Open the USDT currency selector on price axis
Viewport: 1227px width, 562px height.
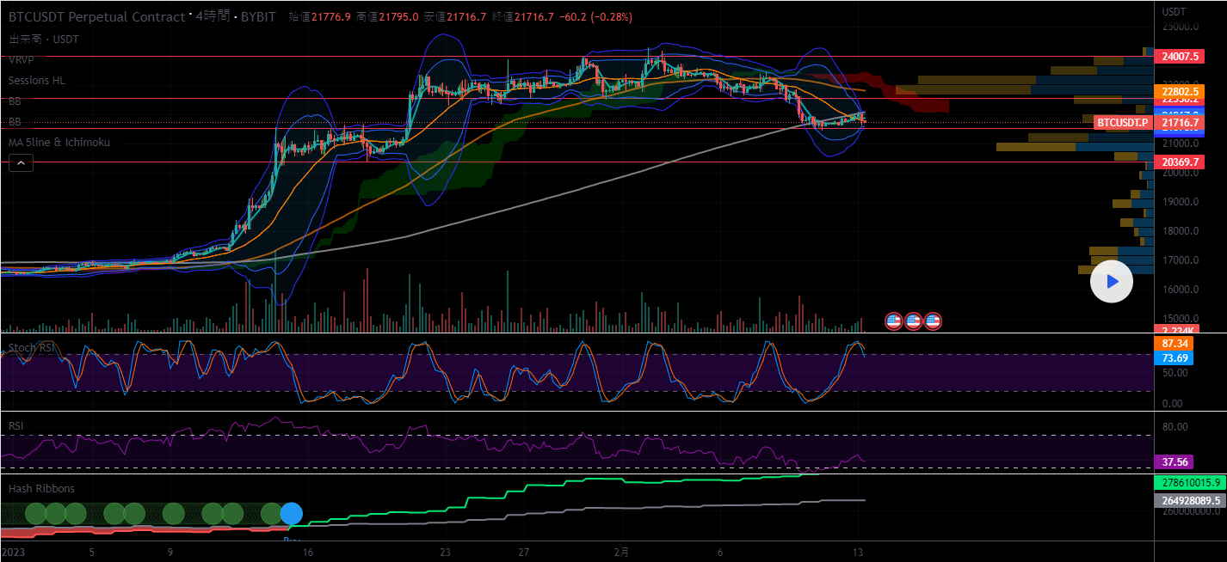(x=1174, y=11)
